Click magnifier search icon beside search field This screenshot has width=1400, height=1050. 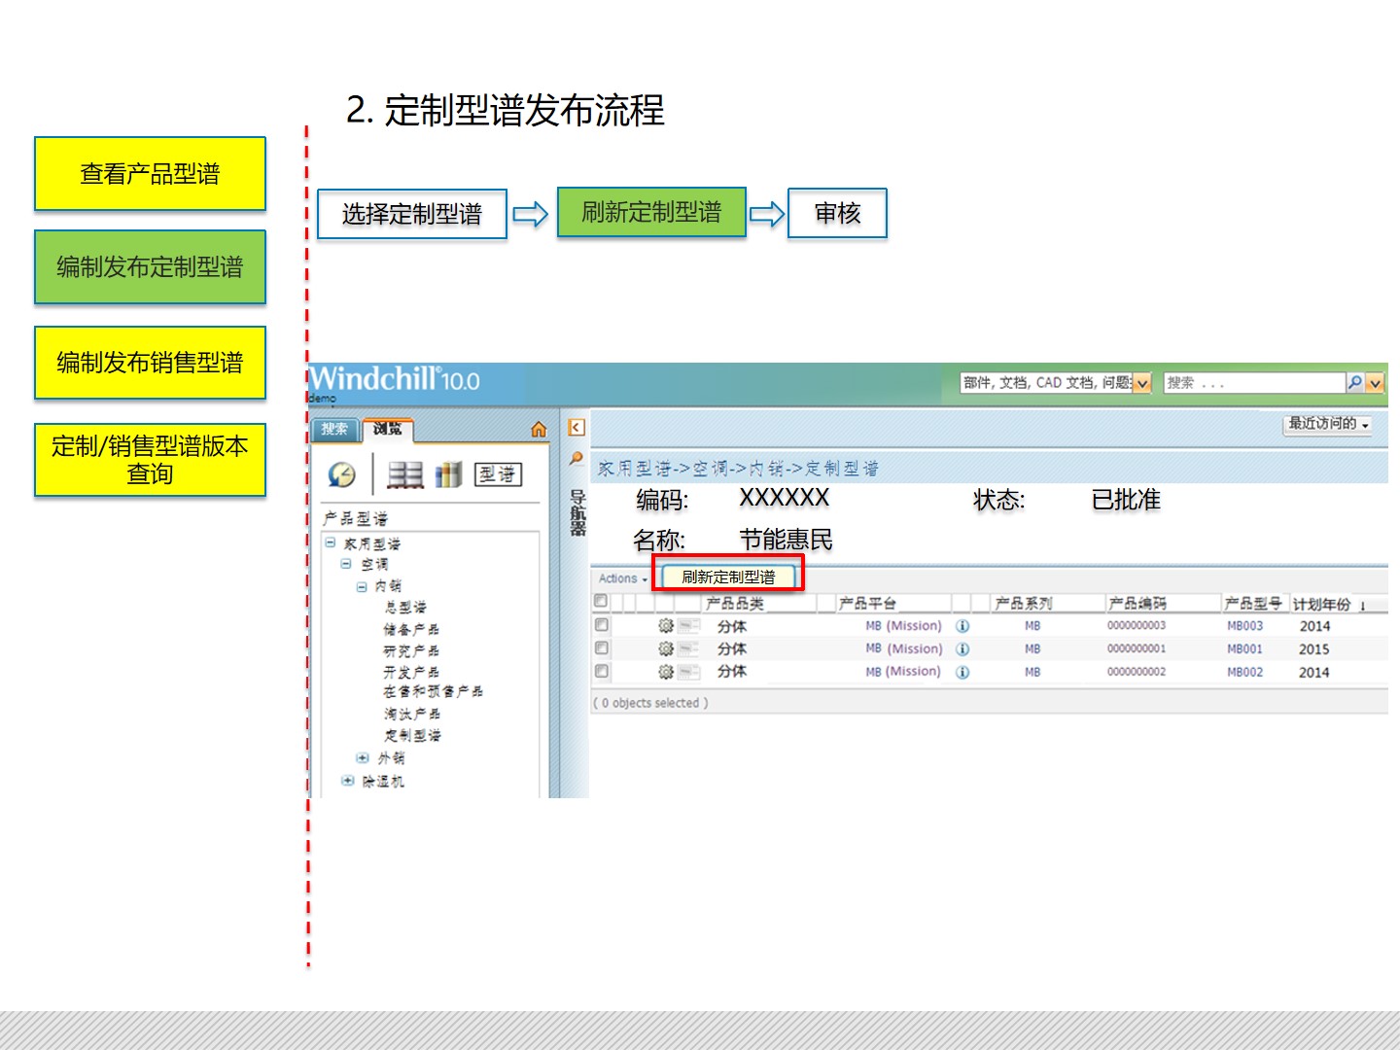(1354, 383)
